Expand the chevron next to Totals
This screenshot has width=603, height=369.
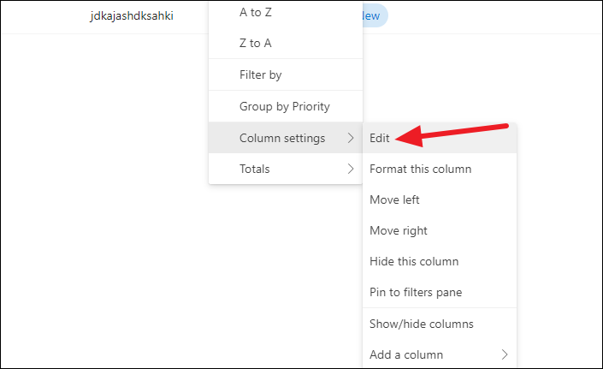350,169
